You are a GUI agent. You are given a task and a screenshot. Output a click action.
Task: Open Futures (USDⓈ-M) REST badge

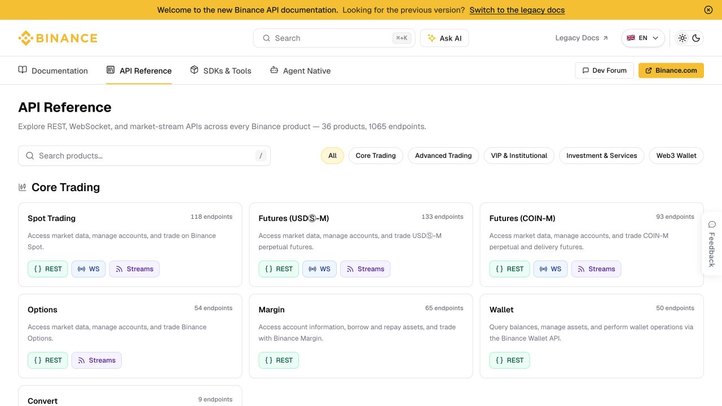pos(279,269)
